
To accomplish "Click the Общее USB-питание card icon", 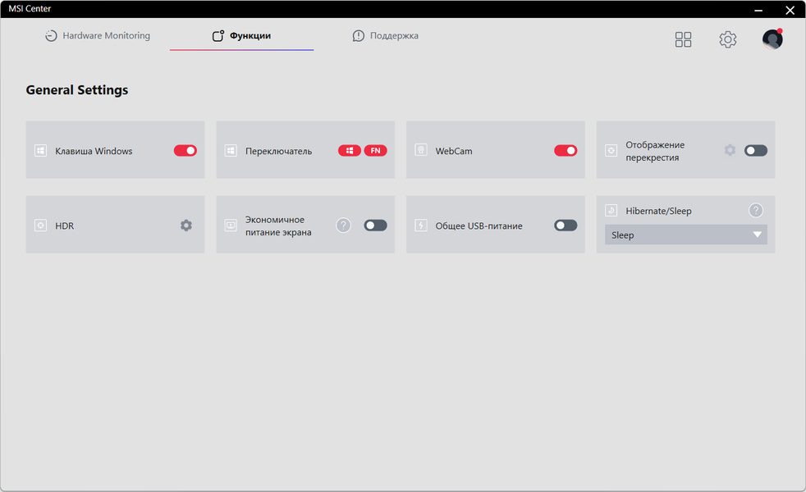I will 421,225.
